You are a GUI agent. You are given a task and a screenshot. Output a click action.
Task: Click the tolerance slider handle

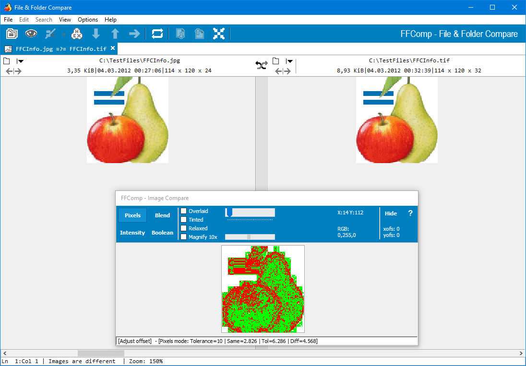(x=229, y=212)
